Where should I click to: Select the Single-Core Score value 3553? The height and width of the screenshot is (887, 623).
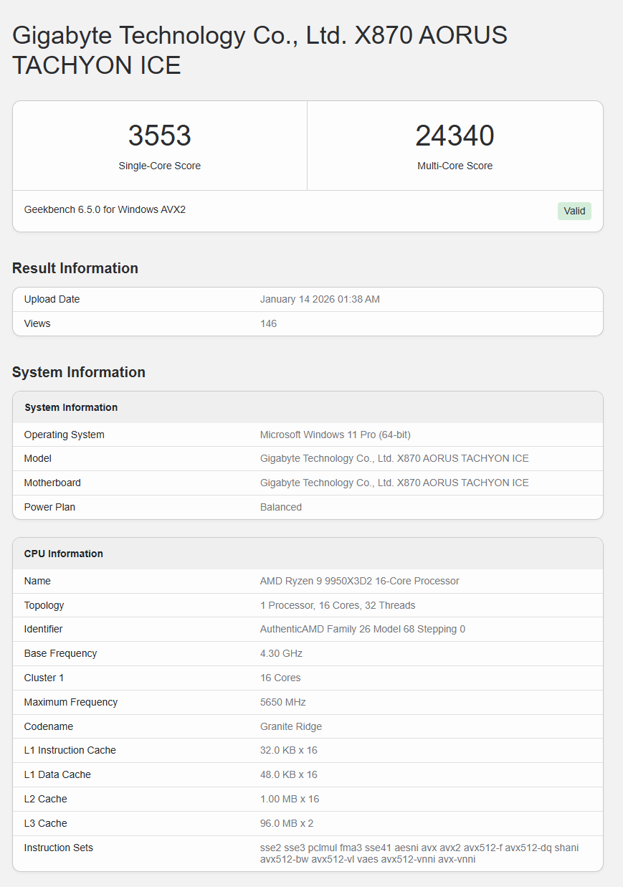[159, 136]
